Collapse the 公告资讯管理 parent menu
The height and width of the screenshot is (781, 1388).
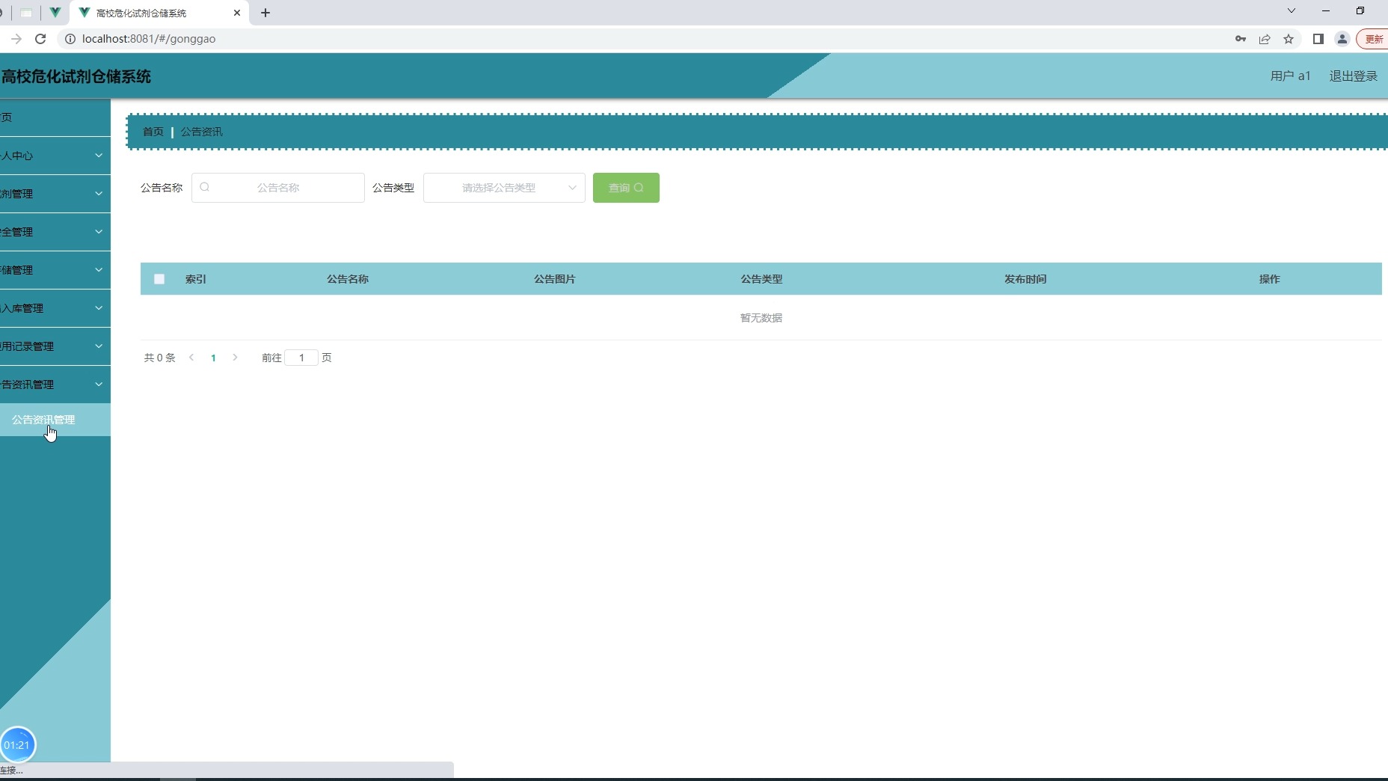(x=55, y=385)
